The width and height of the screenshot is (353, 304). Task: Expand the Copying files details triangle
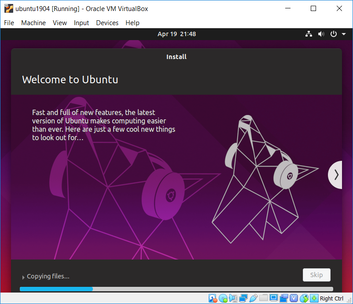tap(23, 277)
